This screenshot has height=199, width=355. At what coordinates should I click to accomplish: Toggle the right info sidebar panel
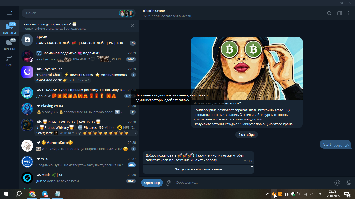click(340, 13)
